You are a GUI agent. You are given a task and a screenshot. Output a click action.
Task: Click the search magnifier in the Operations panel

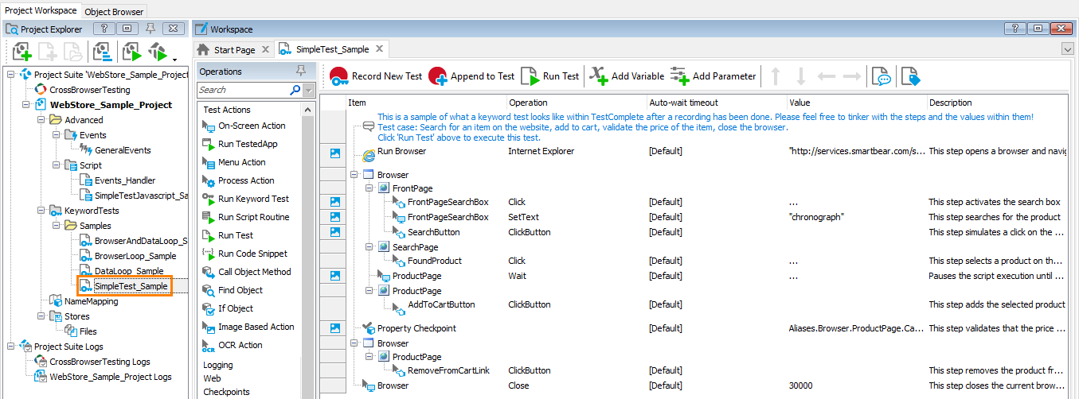point(295,90)
